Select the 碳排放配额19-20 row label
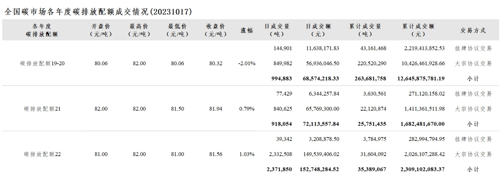The height and width of the screenshot is (179, 501). pos(42,63)
